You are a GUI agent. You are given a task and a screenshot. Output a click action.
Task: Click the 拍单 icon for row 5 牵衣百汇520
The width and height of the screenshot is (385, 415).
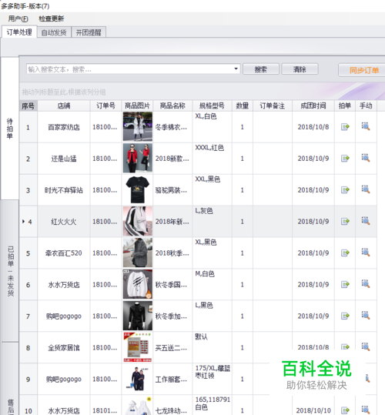click(345, 253)
